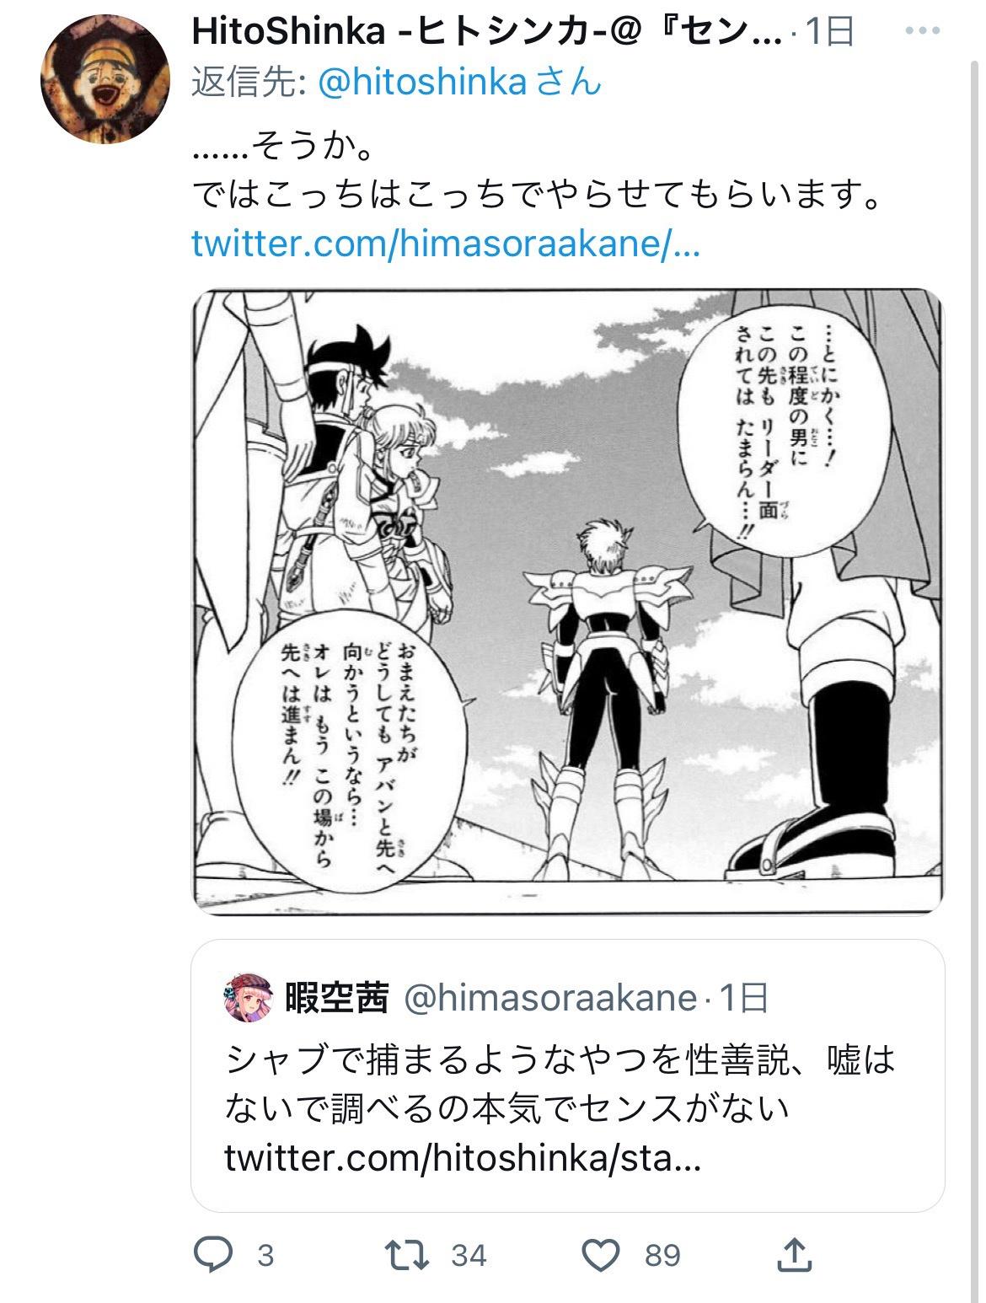Follow the @hitoshinka reply-to mention
The width and height of the screenshot is (986, 1303).
424,82
